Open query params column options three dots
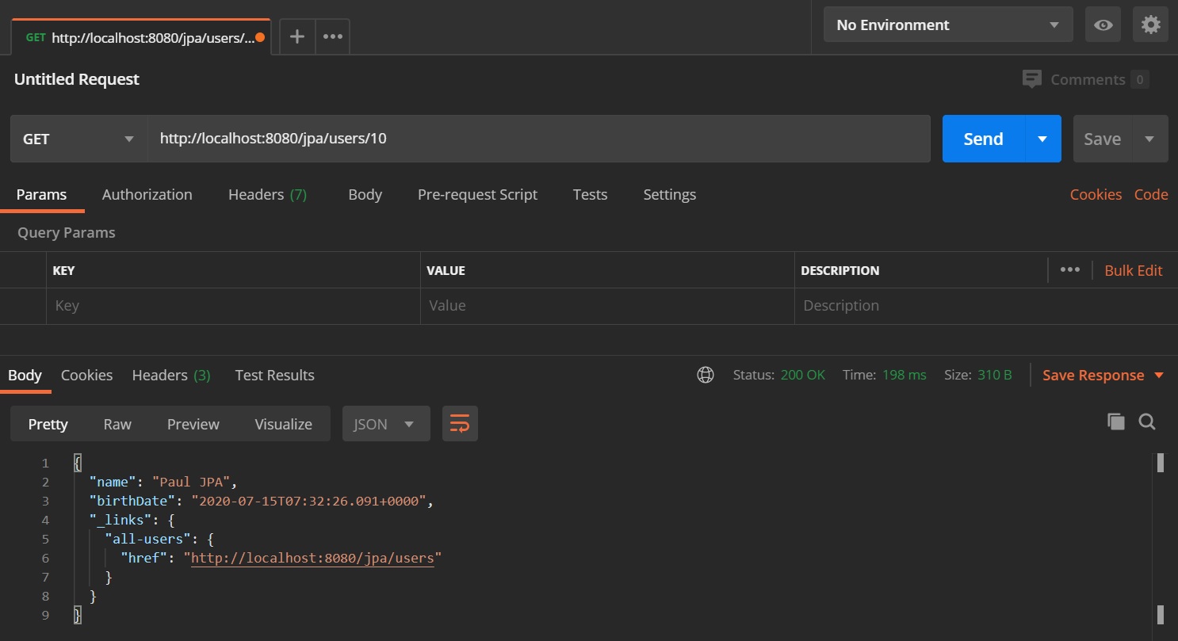This screenshot has width=1178, height=641. coord(1070,269)
